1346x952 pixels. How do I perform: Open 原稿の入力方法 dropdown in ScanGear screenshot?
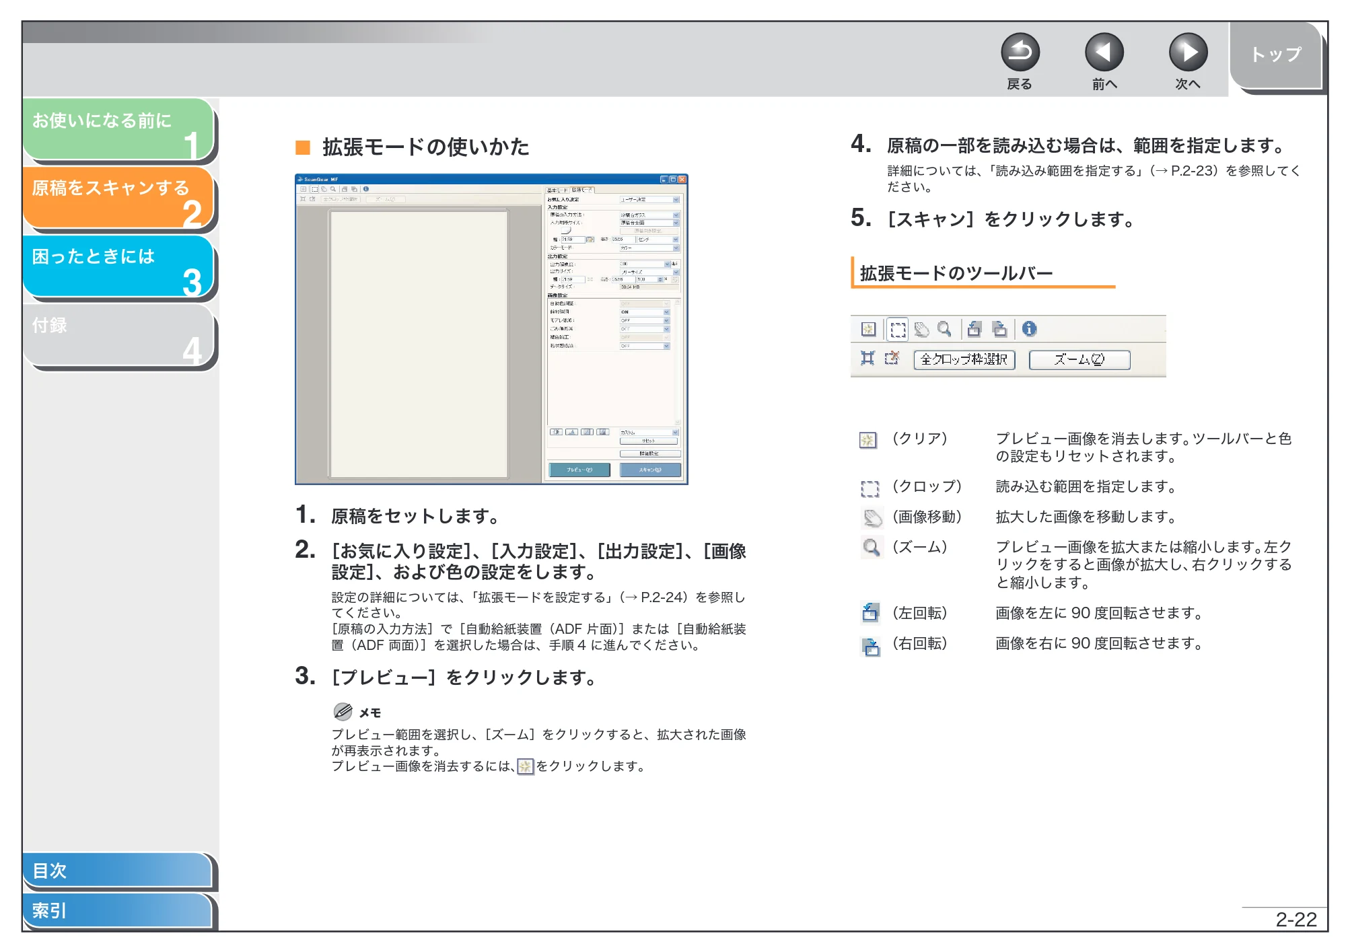[649, 215]
